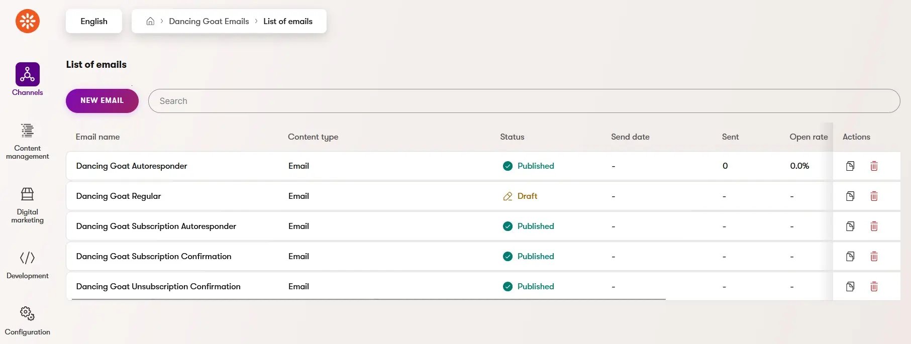Viewport: 911px width, 344px height.
Task: Delete the Dancing Goat Regular email
Action: pos(874,196)
